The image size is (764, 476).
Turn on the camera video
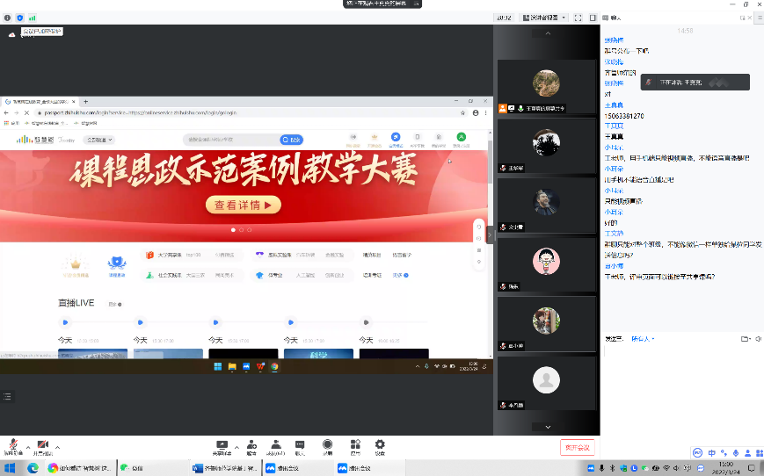[42, 446]
